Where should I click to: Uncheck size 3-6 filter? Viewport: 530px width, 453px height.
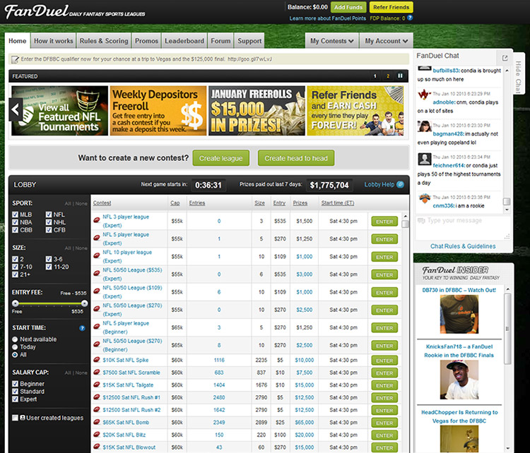click(x=49, y=259)
